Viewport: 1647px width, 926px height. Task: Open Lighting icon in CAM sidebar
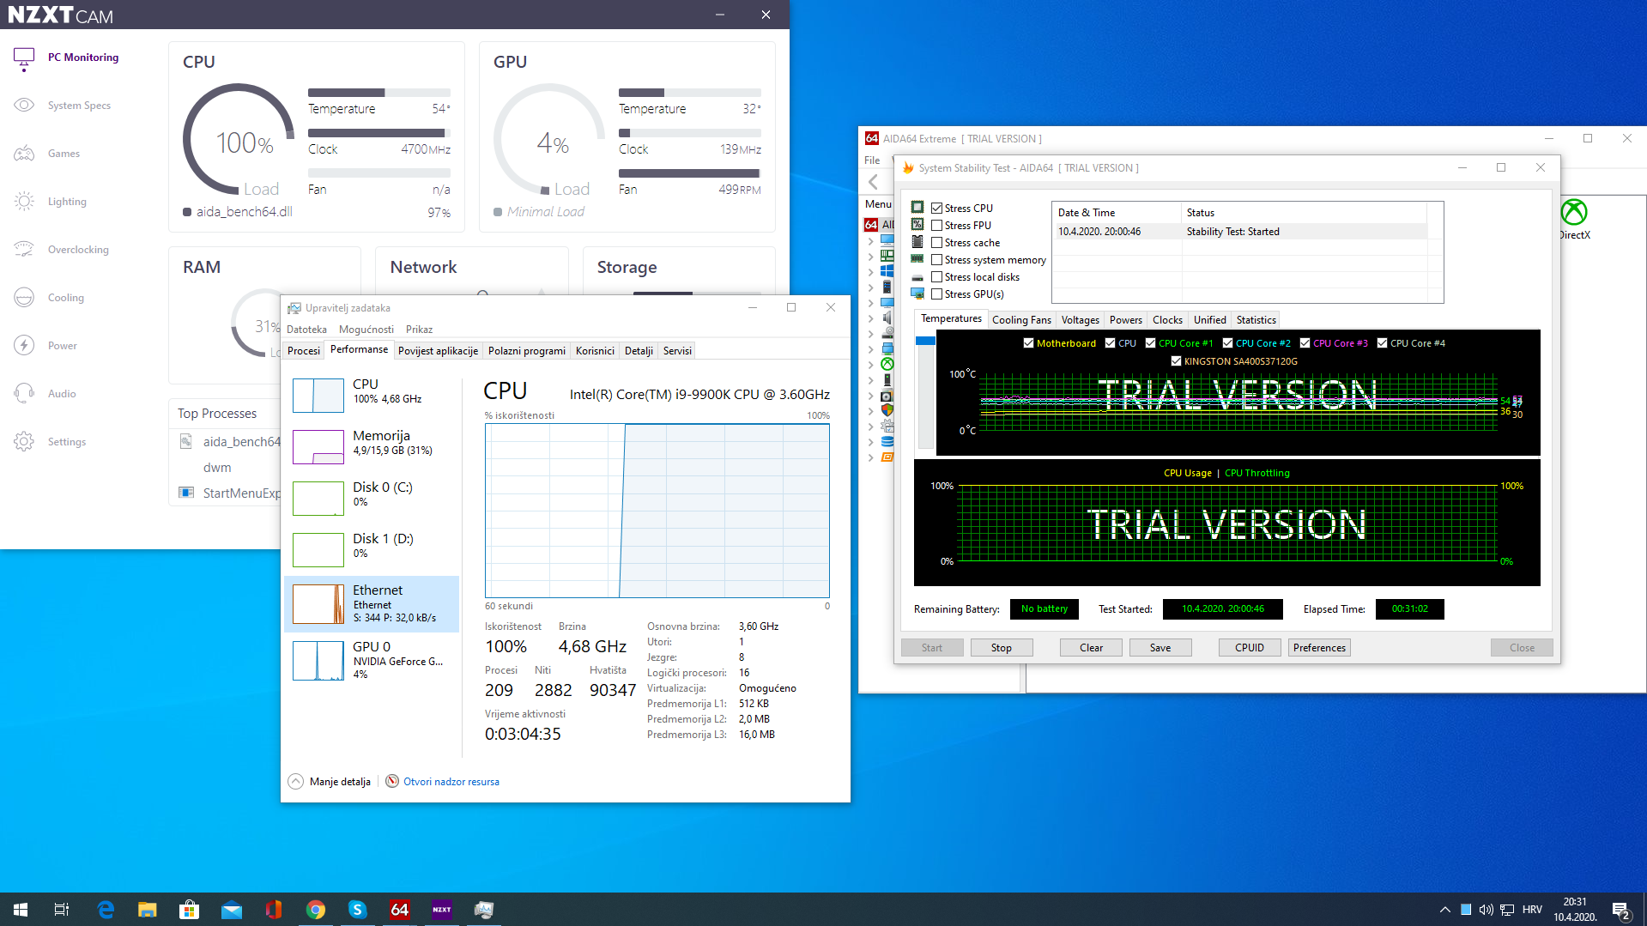(24, 202)
